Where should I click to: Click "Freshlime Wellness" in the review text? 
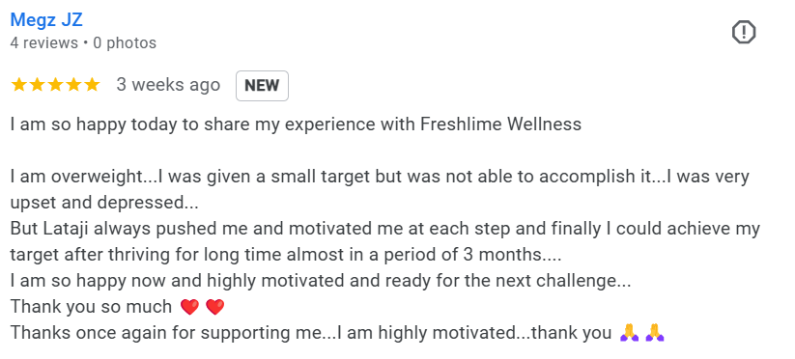pos(501,124)
